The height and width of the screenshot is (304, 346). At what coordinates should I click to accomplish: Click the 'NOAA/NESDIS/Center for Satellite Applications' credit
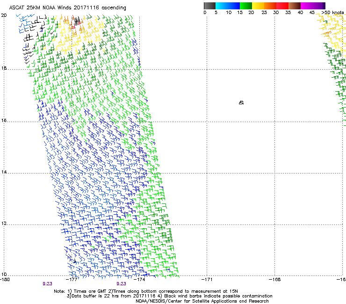coord(202,301)
